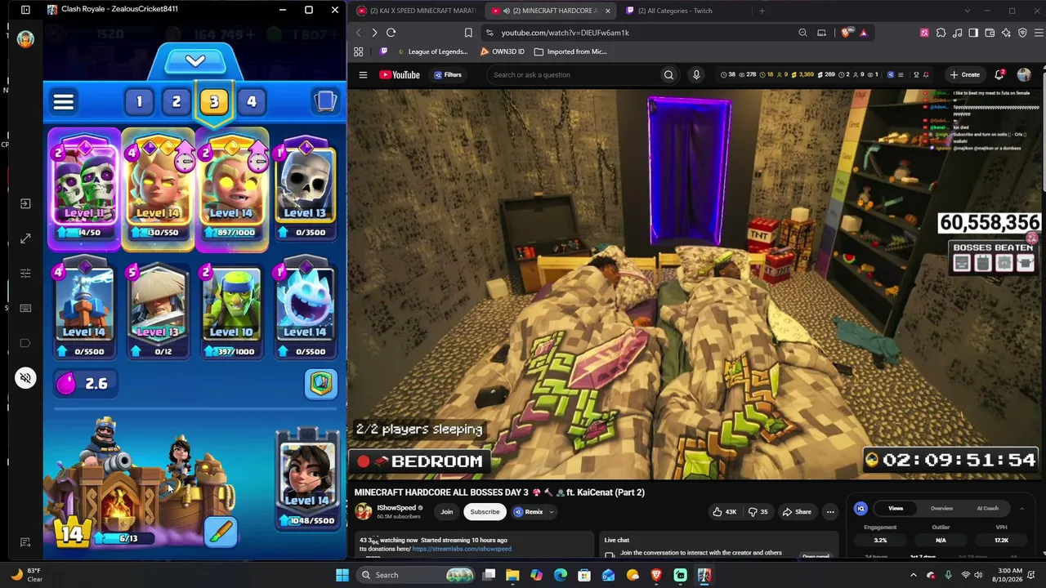
Task: Bookmark this page in the browser
Action: pyautogui.click(x=468, y=33)
